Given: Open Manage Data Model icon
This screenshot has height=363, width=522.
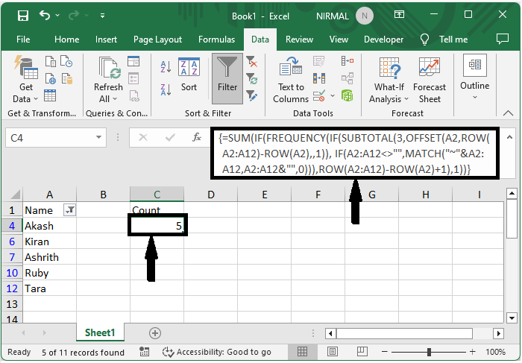Looking at the screenshot, I should coord(348,96).
